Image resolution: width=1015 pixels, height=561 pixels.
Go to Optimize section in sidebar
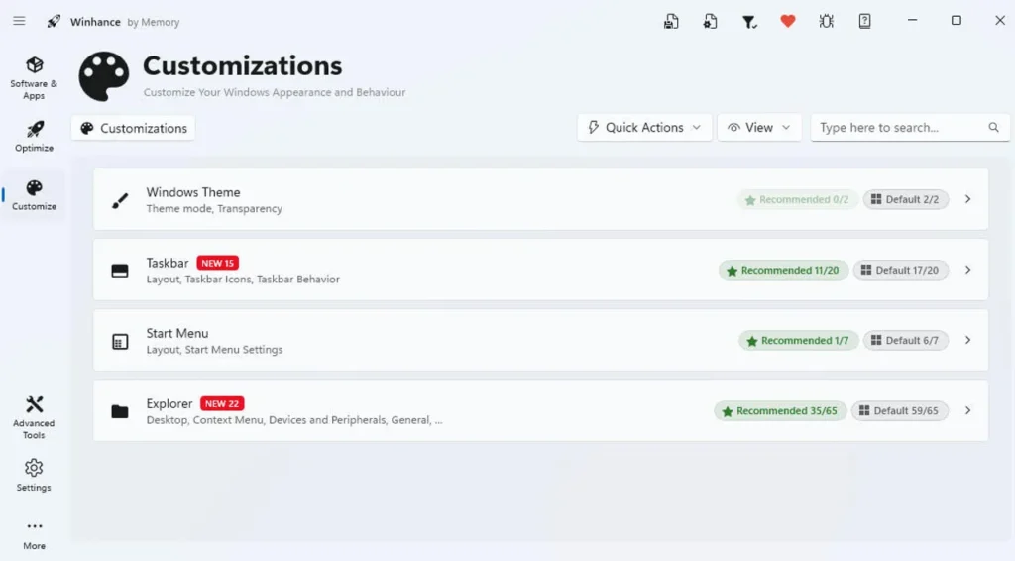(x=34, y=136)
